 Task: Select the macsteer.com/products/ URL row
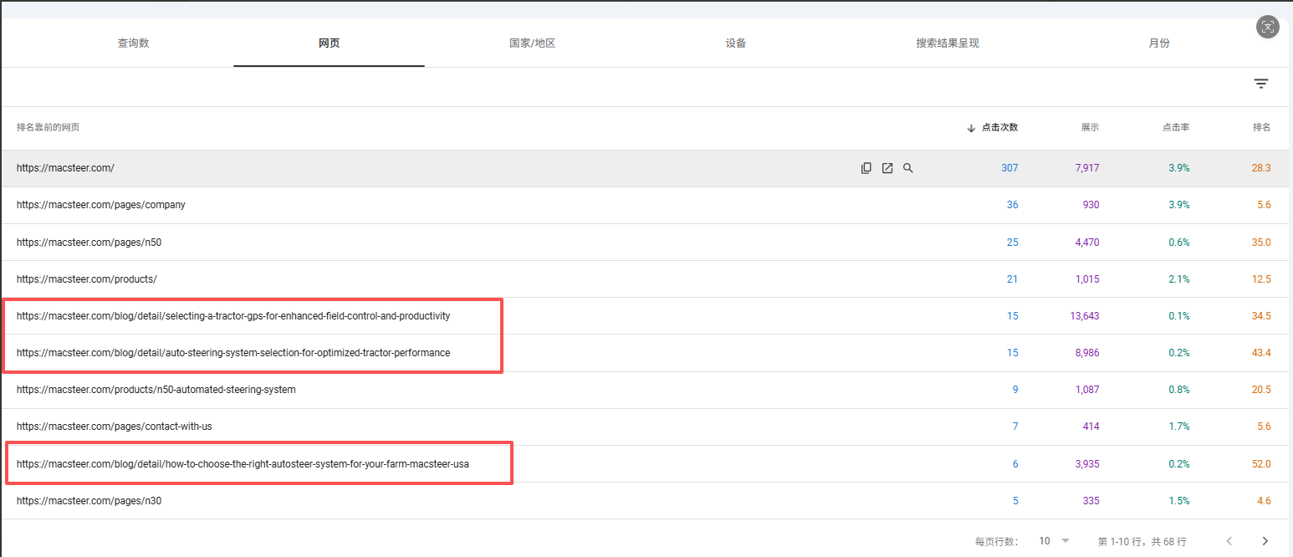pyautogui.click(x=87, y=279)
